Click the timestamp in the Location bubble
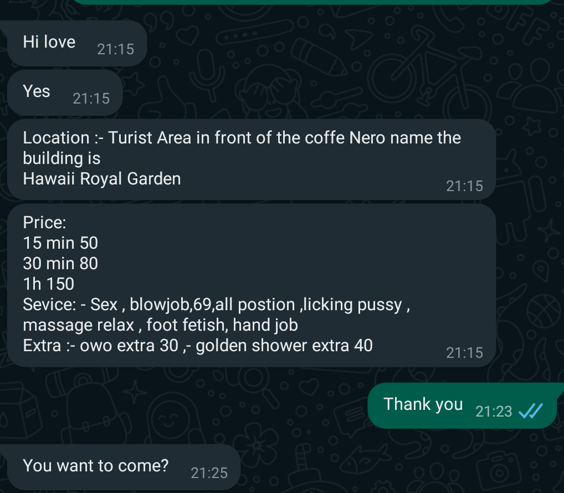 464,186
